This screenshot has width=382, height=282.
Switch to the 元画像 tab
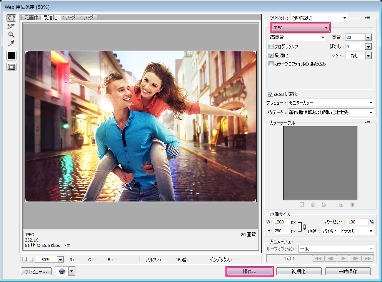click(32, 17)
